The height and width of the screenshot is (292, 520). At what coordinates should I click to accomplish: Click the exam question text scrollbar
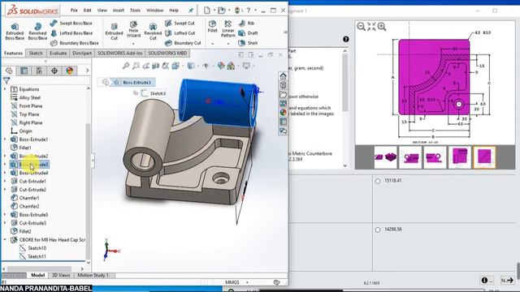click(344, 83)
